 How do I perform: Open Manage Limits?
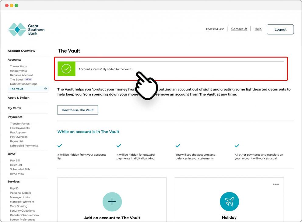tap(20, 197)
